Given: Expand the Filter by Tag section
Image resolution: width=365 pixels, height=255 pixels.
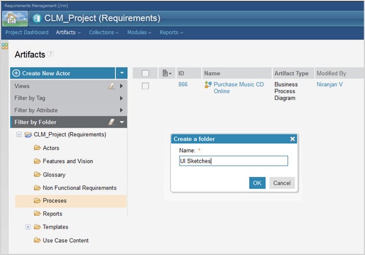Looking at the screenshot, I should [121, 98].
